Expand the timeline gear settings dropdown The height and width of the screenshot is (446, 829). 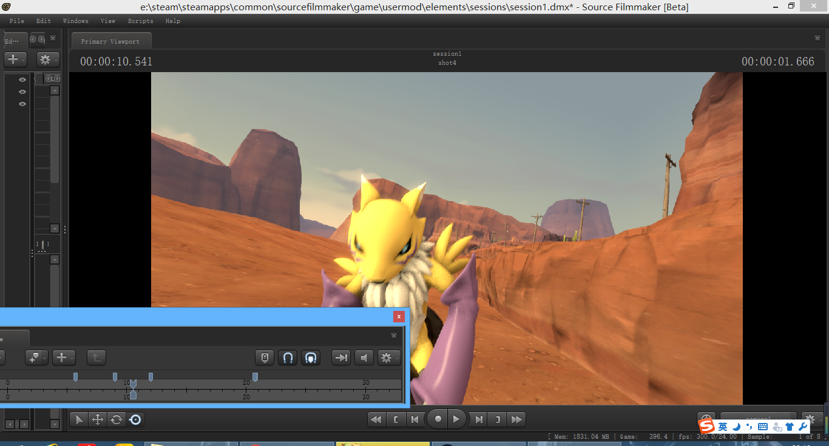point(388,358)
